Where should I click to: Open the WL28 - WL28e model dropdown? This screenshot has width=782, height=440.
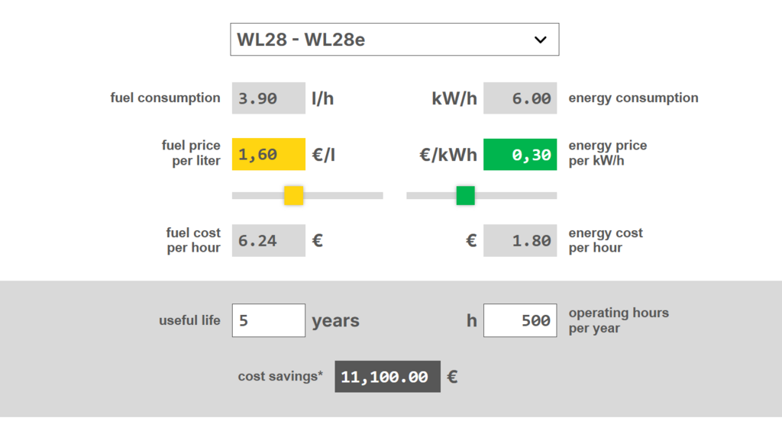click(x=393, y=39)
